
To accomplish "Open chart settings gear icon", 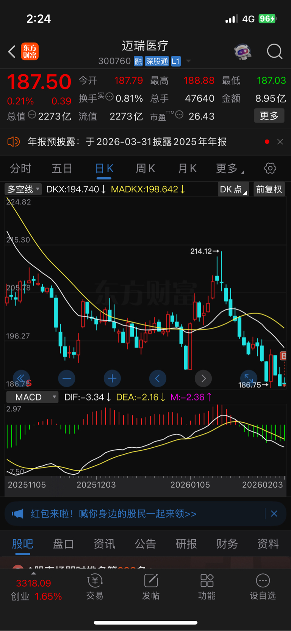I will [270, 168].
